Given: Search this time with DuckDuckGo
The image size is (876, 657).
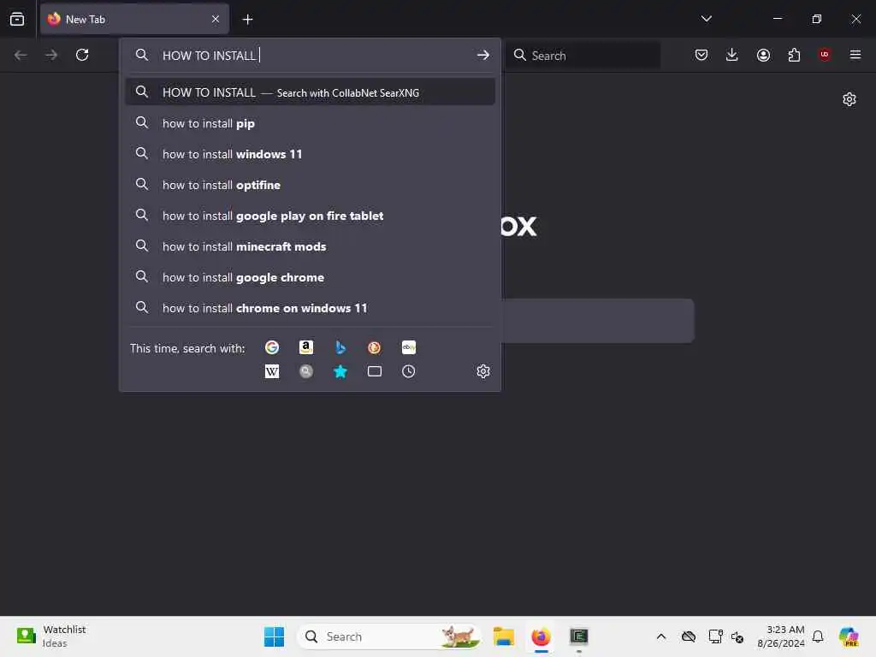Looking at the screenshot, I should pyautogui.click(x=375, y=347).
